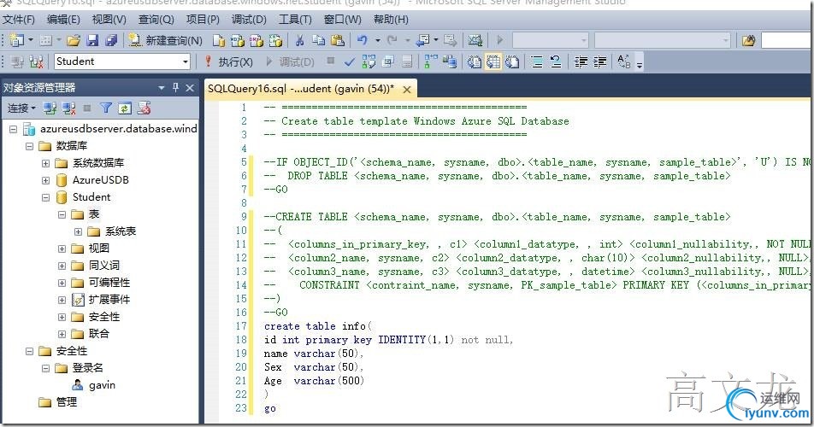814x427 pixels.
Task: Toggle Results to Grid icon
Action: pos(493,62)
